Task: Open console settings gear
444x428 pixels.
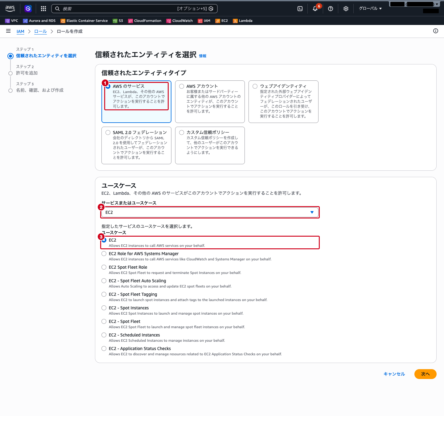Action: click(346, 9)
